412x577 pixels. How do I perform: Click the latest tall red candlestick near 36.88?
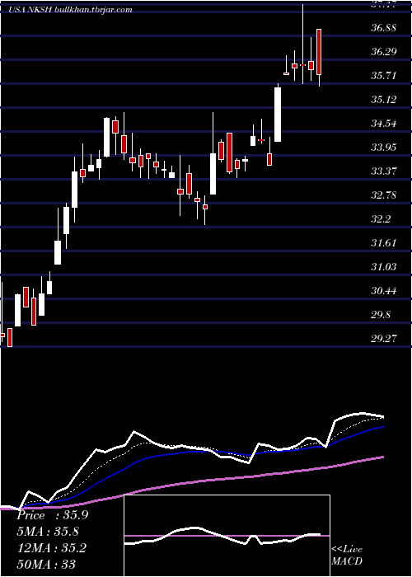tap(319, 52)
